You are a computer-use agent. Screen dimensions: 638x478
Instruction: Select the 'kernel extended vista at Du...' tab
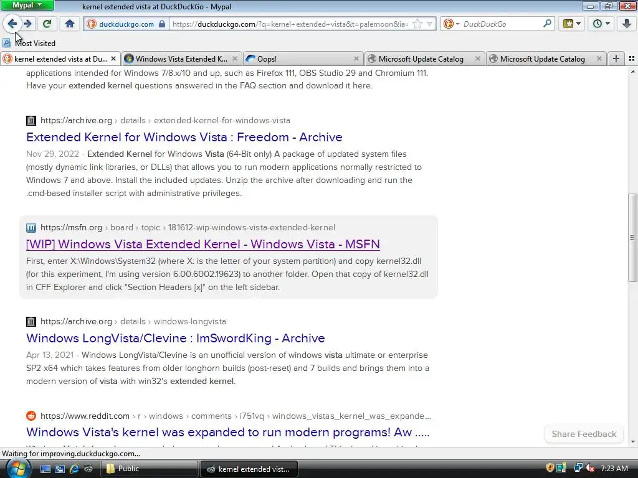(x=60, y=59)
